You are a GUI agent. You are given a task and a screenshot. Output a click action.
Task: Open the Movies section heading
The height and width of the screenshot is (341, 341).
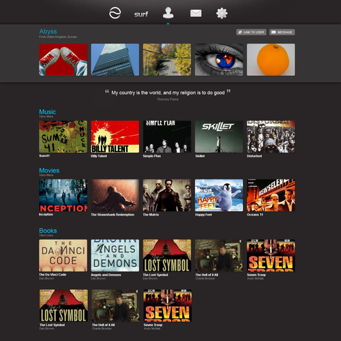(49, 170)
